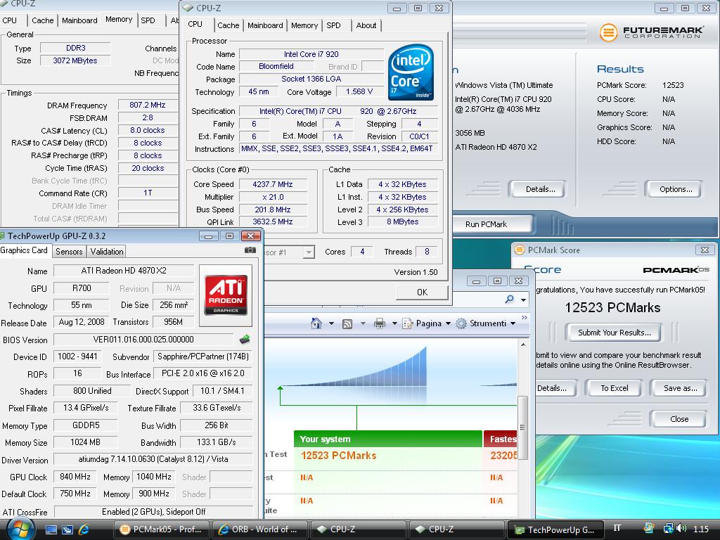Switch to Memory tab in front CPU-Z
Viewport: 720px width, 540px height.
coord(304,25)
